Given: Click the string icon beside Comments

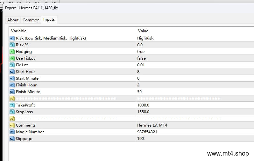Looking at the screenshot, I should pos(12,125).
